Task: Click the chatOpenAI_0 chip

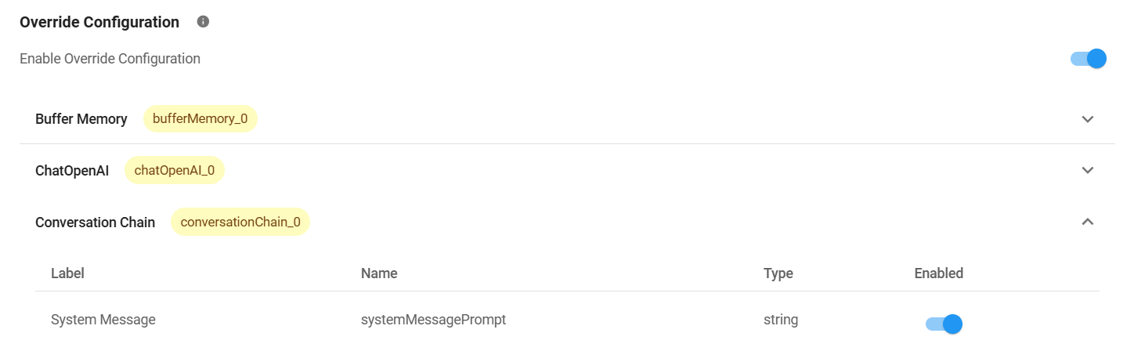Action: 175,170
